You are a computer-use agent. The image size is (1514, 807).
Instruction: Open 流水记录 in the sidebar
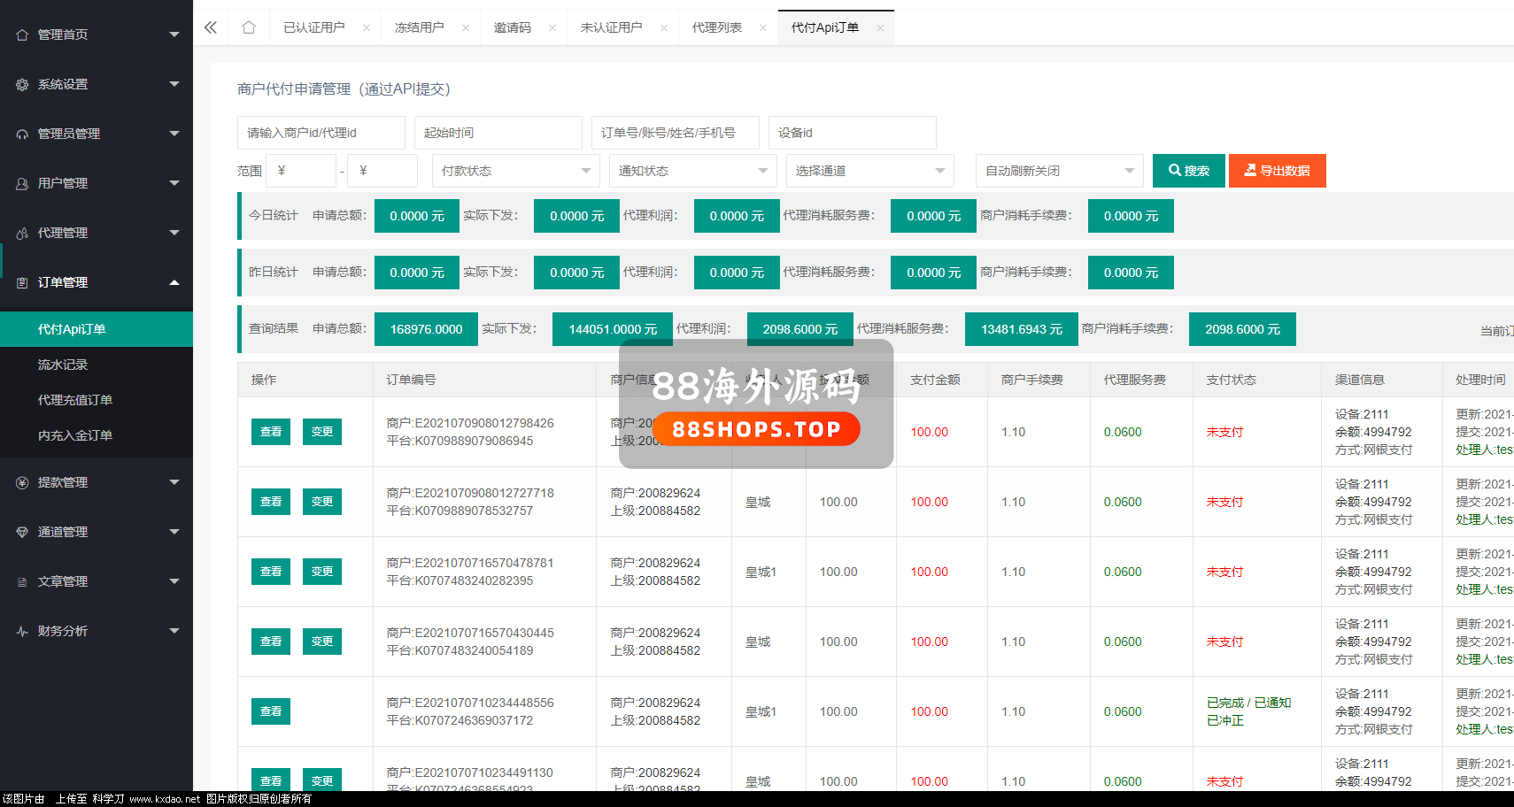(x=63, y=365)
